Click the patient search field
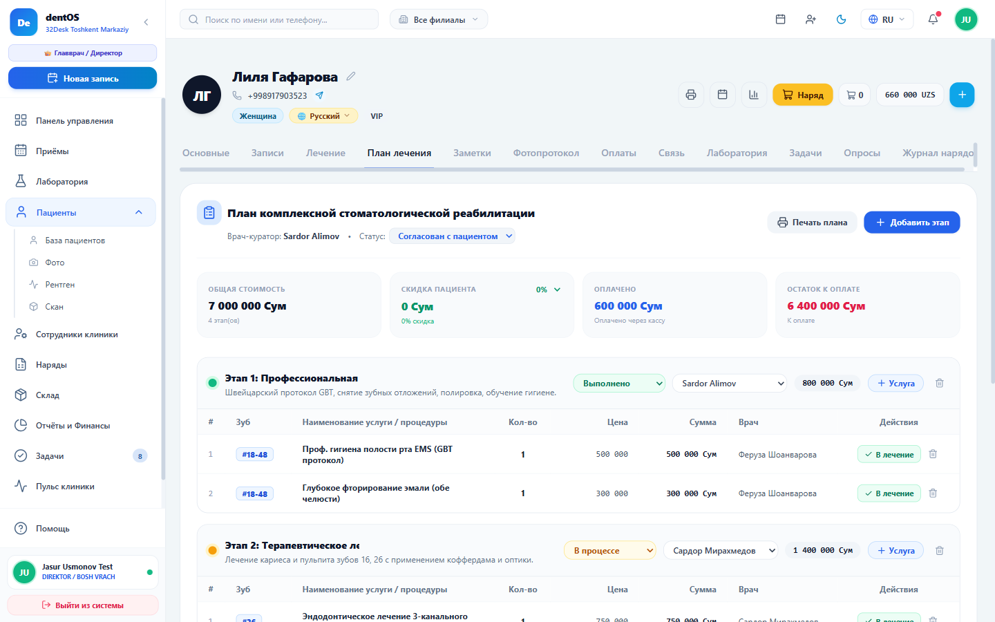Screen dimensions: 995x622 pos(279,19)
